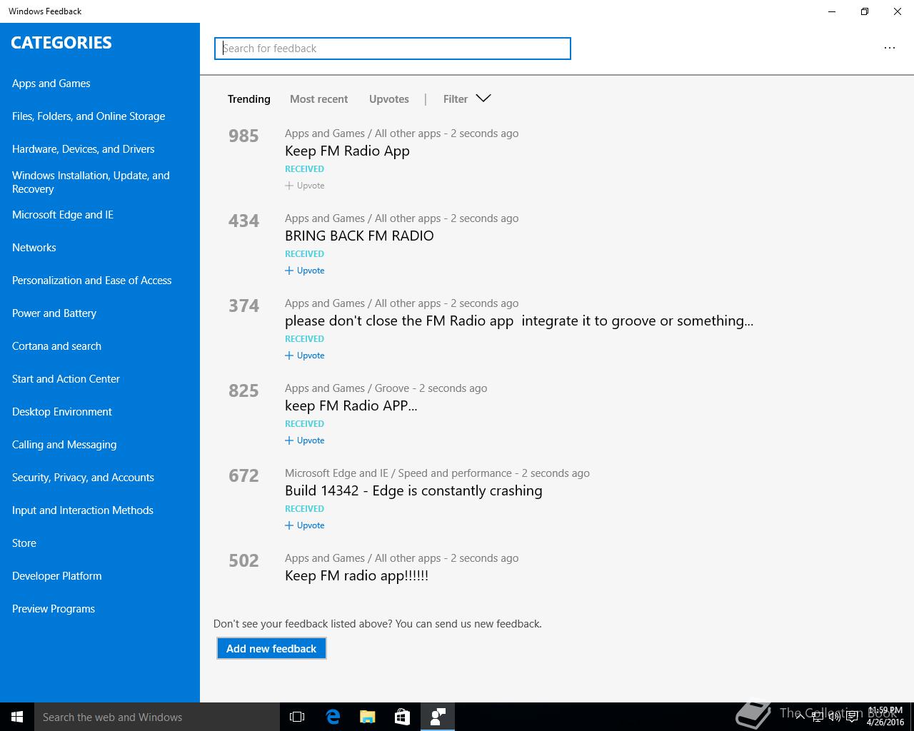Select Calling and Messaging category

click(x=64, y=445)
